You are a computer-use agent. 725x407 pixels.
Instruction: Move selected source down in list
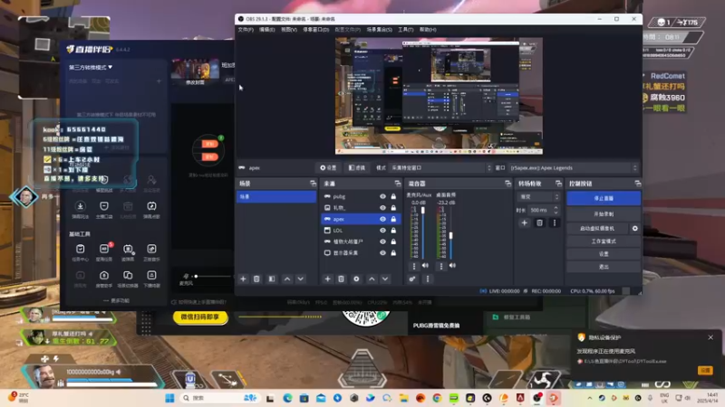point(384,279)
